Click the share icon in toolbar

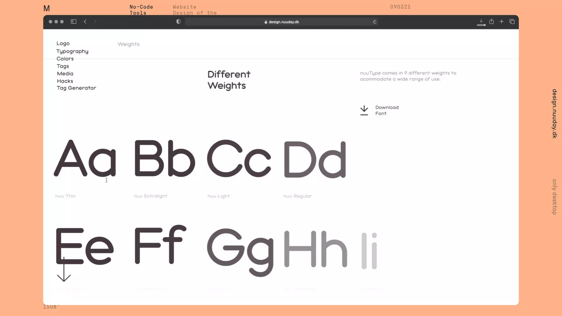[491, 22]
